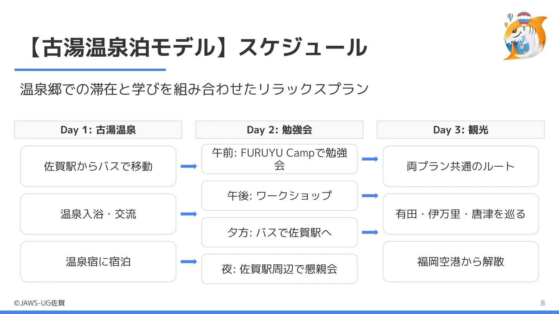Viewport: 559px width, 314px height.
Task: Click the arrow after FURUYU Campで勉強会
Action: click(x=370, y=159)
